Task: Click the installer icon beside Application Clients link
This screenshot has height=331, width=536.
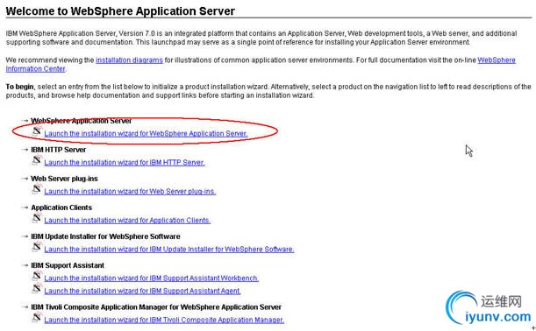Action: tap(37, 218)
